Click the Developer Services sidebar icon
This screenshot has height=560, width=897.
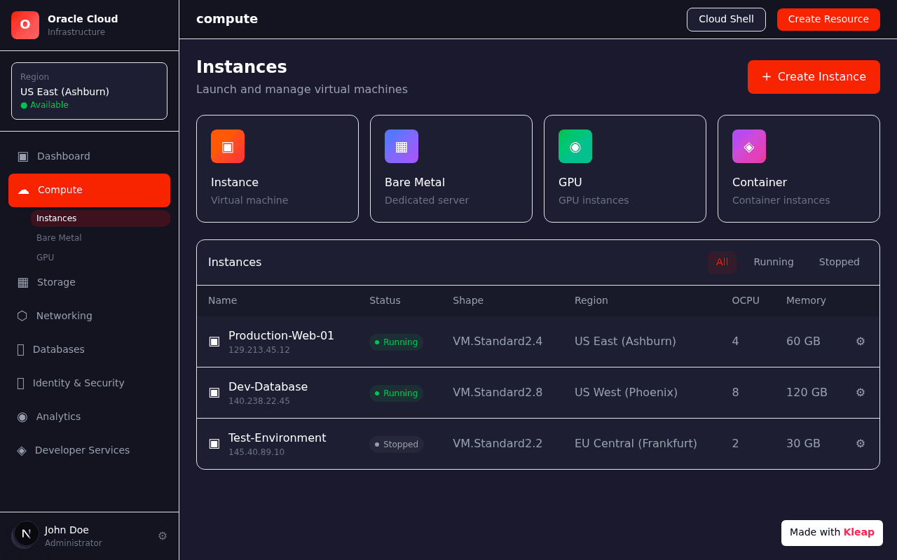pos(22,450)
